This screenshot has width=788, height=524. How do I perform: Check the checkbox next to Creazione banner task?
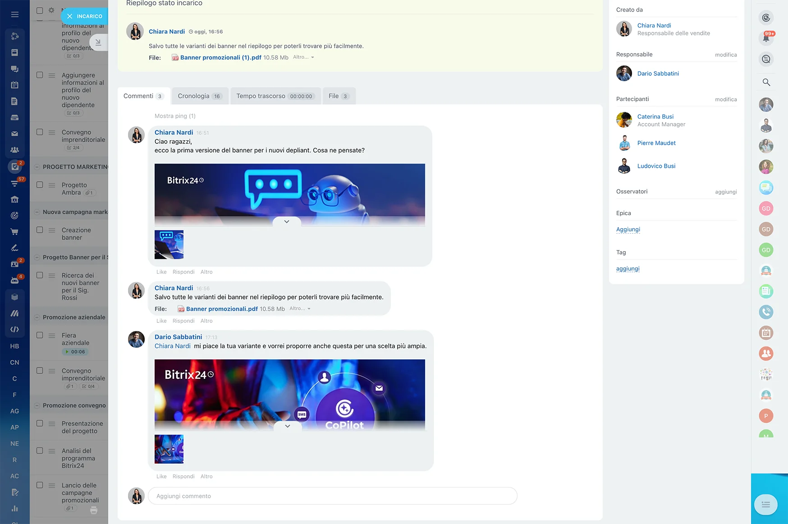(40, 230)
